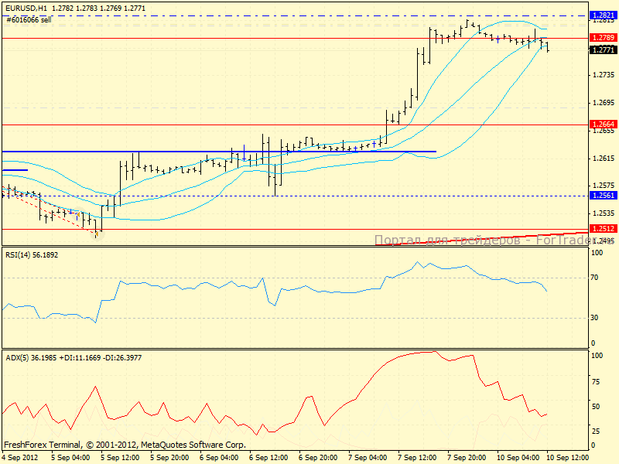Select the red 1.2664 price level label
The width and height of the screenshot is (619, 464).
[x=603, y=125]
